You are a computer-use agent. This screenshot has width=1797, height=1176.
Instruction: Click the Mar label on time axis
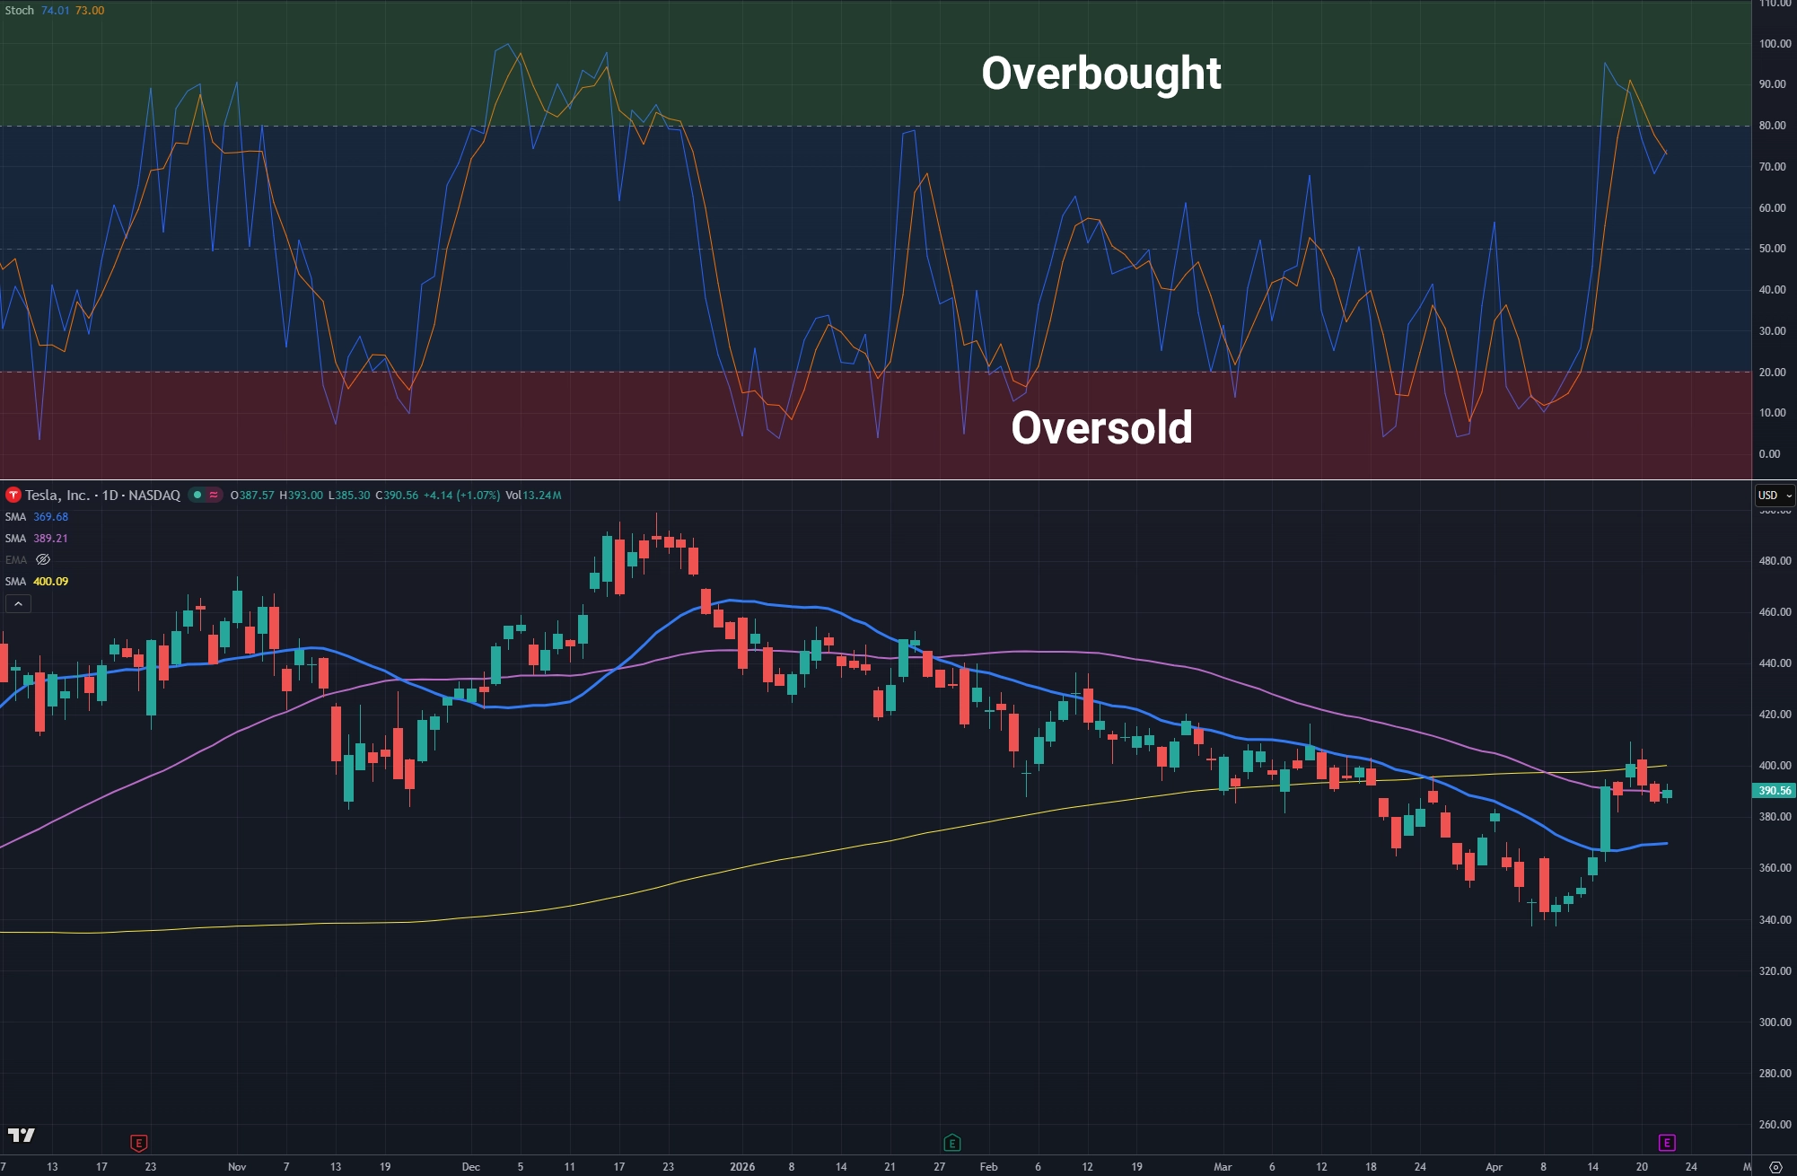[x=1223, y=1167]
